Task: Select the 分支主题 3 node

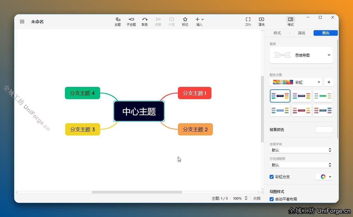Action: click(x=83, y=129)
